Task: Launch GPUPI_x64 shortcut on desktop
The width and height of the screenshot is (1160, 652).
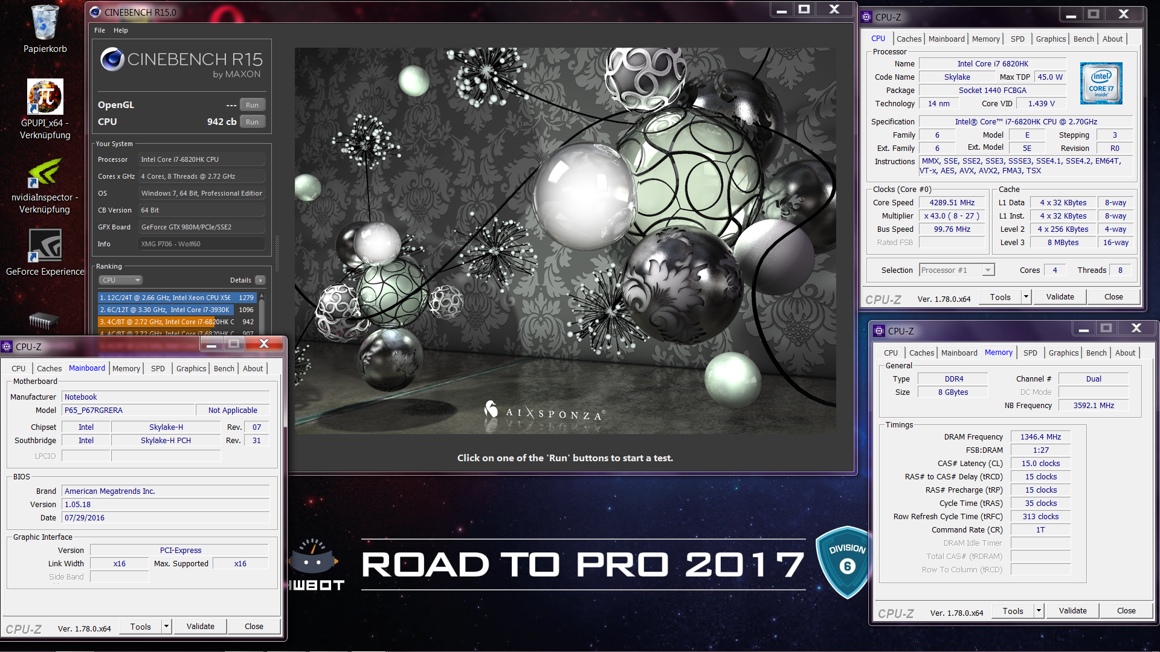Action: pos(45,97)
